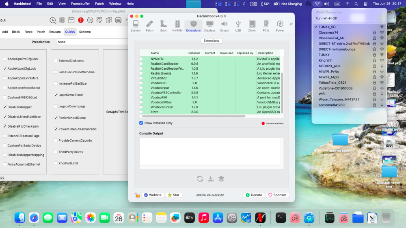Screen dimensions: 406x228
Task: Open the NVRAM section
Action: pyautogui.click(x=177, y=26)
